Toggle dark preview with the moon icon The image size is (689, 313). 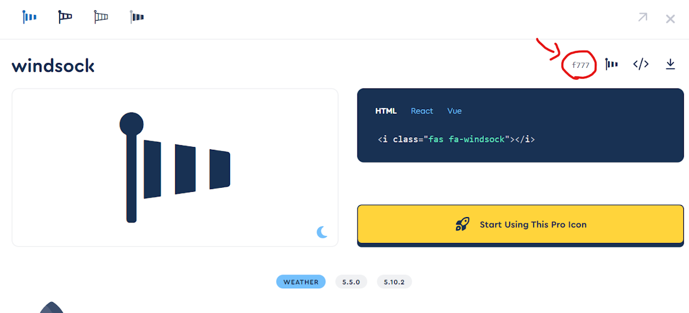point(322,232)
